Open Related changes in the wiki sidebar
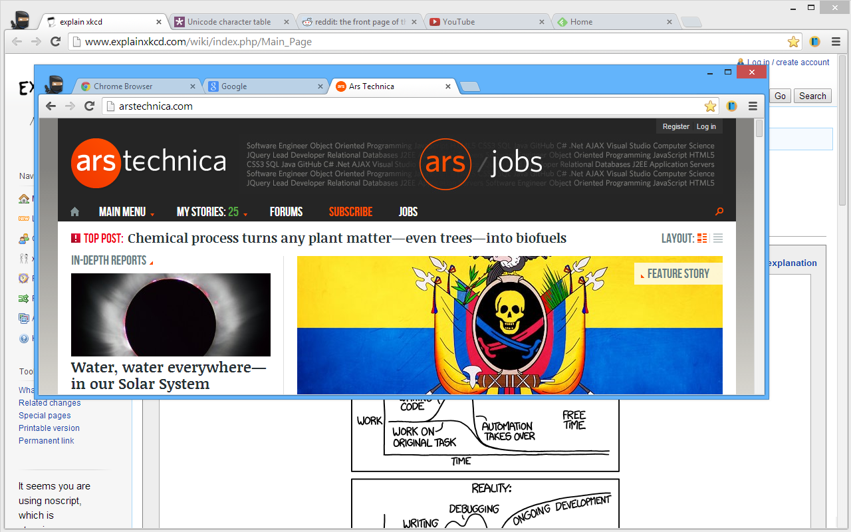 tap(50, 403)
